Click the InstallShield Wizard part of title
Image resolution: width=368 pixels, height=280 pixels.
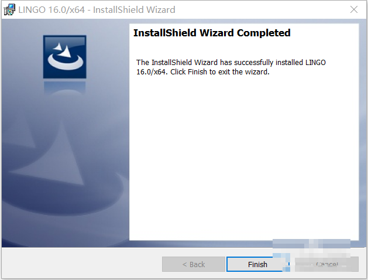[x=134, y=10]
